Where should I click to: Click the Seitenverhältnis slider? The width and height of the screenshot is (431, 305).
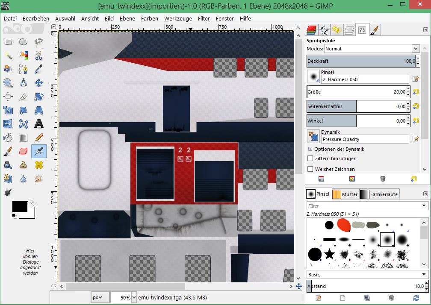pyautogui.click(x=356, y=106)
